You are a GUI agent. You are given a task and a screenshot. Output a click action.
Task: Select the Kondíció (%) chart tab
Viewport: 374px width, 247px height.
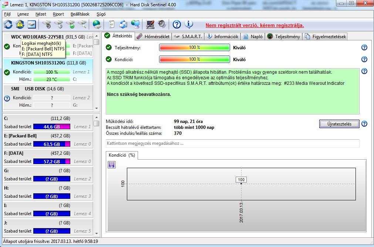122,155
